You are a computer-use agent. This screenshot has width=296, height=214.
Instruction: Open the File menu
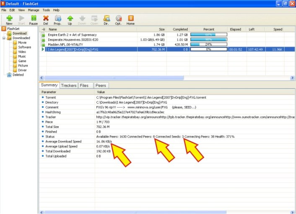(x=4, y=10)
